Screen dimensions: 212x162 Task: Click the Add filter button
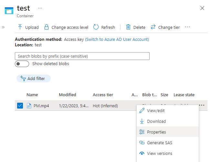pos(34,78)
